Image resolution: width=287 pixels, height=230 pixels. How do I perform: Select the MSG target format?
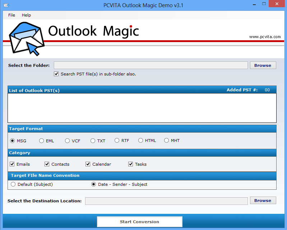click(13, 141)
